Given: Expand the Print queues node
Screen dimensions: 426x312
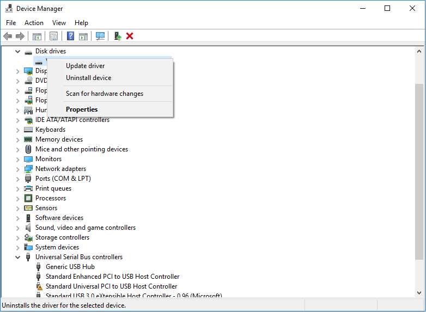Looking at the screenshot, I should pos(17,189).
